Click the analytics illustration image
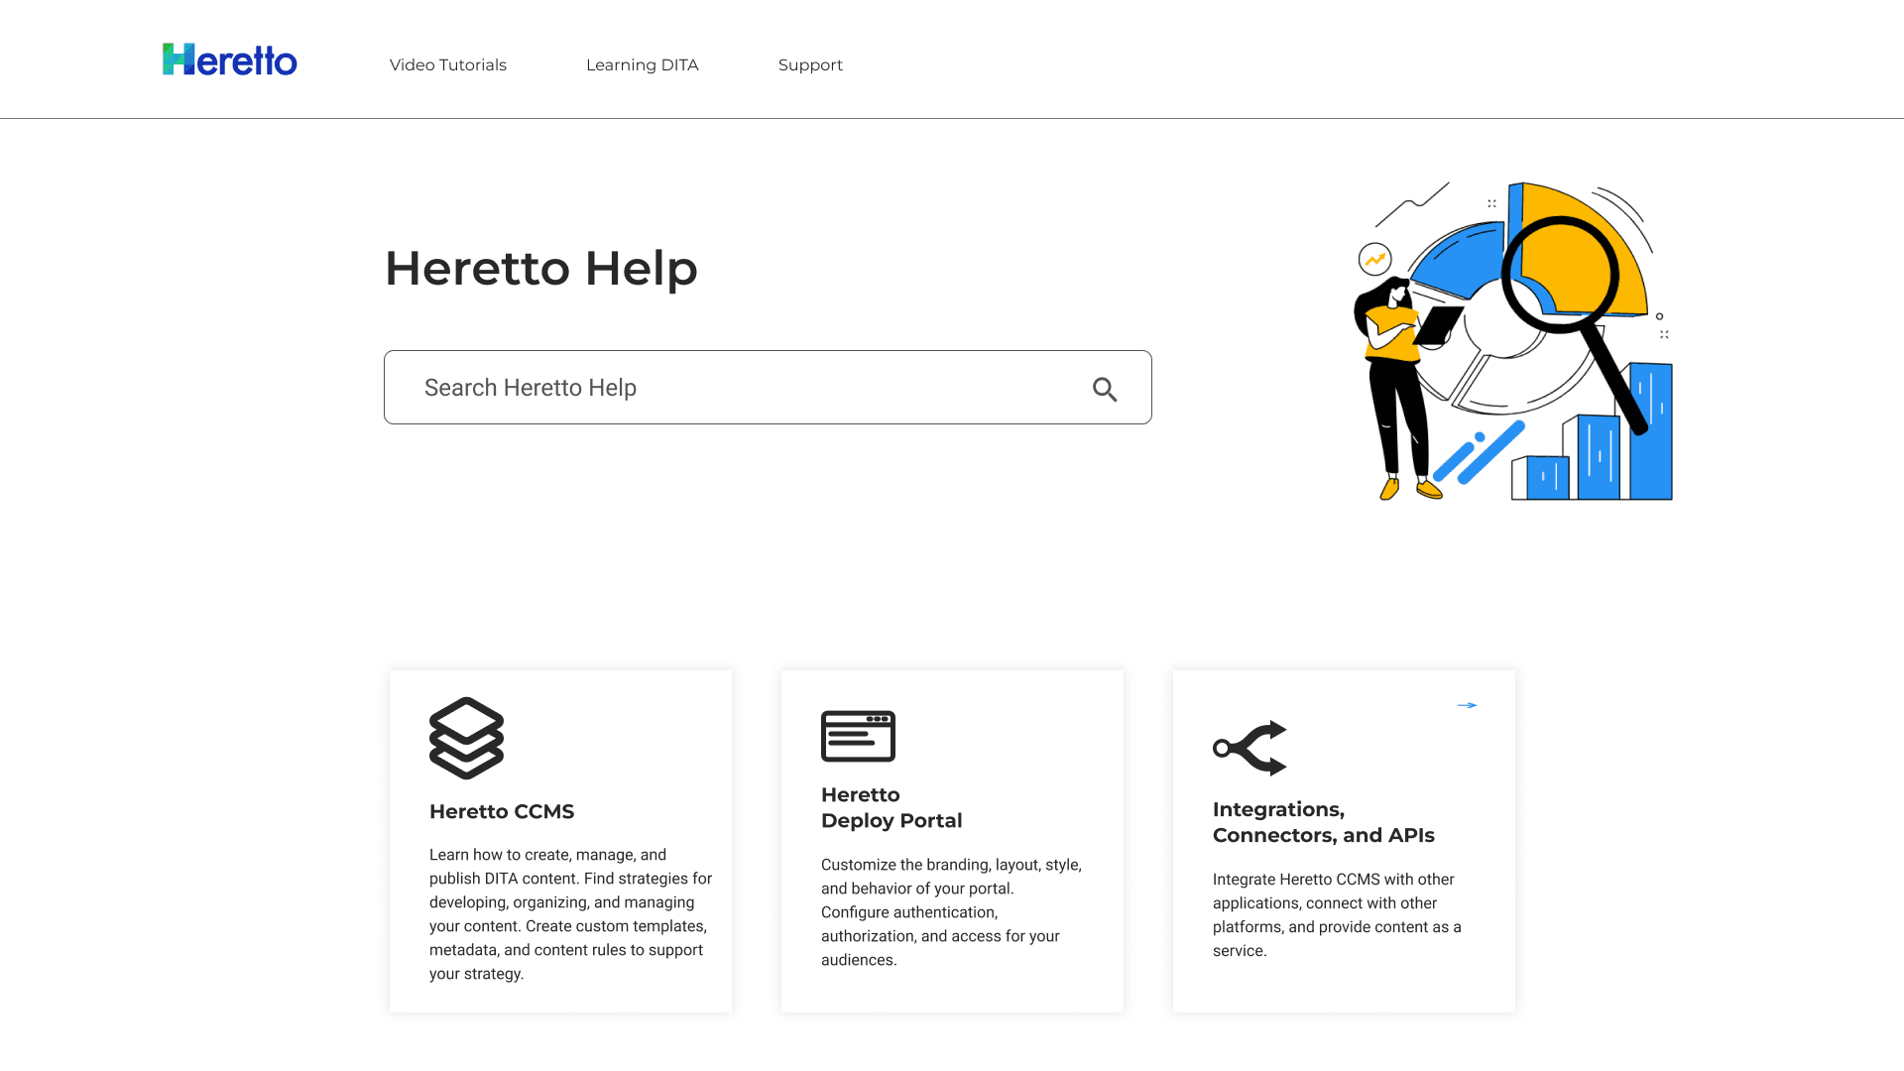Screen dimensions: 1904x1071 point(1513,340)
